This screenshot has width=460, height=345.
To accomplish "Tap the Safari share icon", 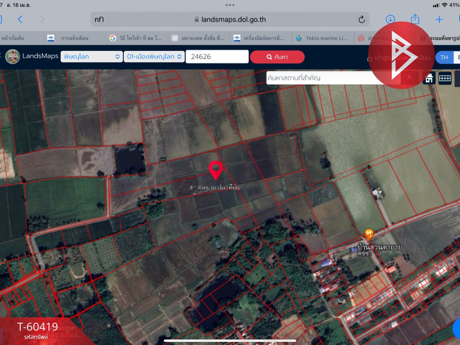I will pos(415,19).
